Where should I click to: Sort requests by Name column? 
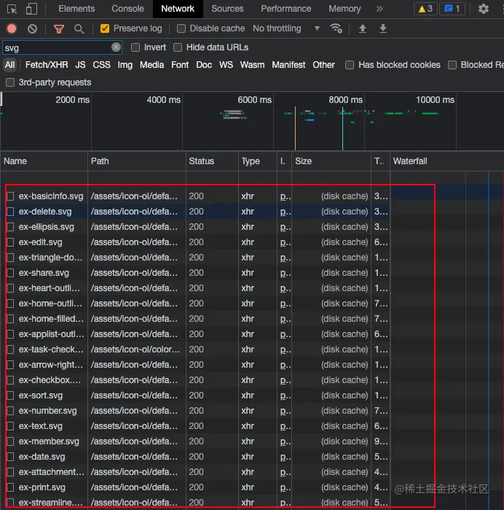pyautogui.click(x=44, y=161)
